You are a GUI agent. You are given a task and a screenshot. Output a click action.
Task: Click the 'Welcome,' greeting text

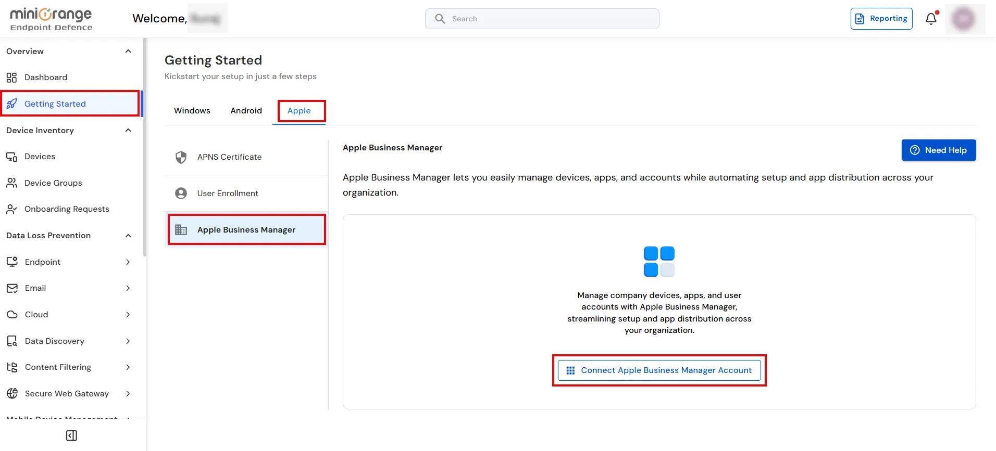tap(159, 19)
